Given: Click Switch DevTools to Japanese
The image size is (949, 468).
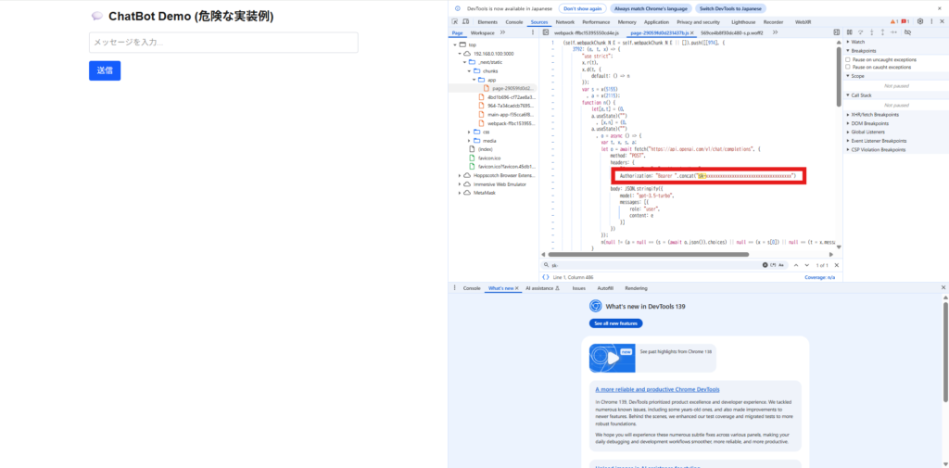Looking at the screenshot, I should (730, 8).
